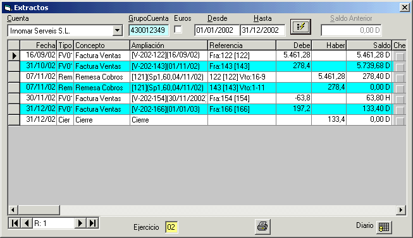Jump to last record arrow
This screenshot has width=413, height=238.
92,223
